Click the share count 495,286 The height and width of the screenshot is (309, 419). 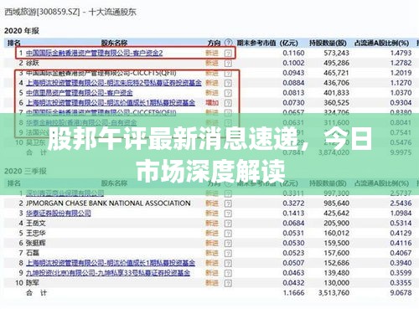[x=337, y=63]
